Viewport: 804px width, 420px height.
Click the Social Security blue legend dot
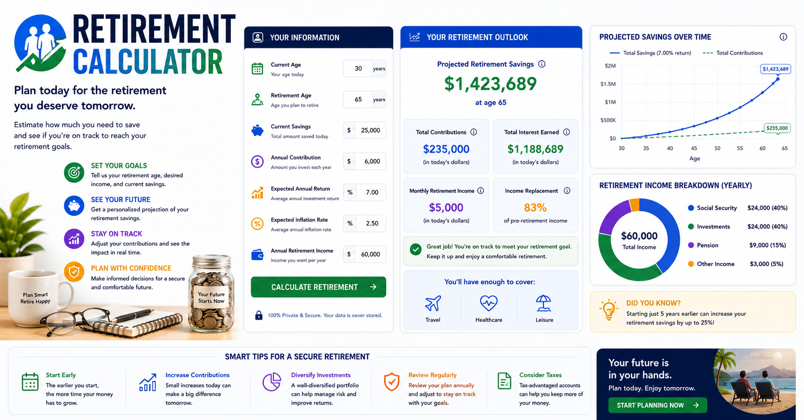(x=691, y=208)
